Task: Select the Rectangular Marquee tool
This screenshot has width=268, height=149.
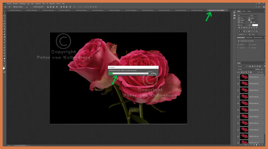Action: [x=5, y=18]
